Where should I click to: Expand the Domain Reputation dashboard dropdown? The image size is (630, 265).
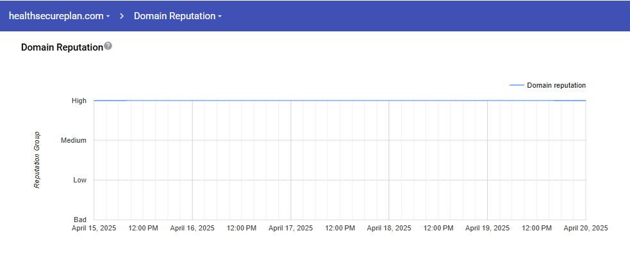coord(178,16)
